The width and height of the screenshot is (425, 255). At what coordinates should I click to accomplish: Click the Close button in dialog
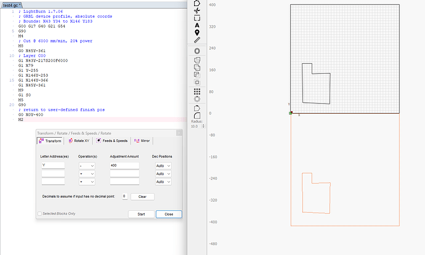point(169,214)
